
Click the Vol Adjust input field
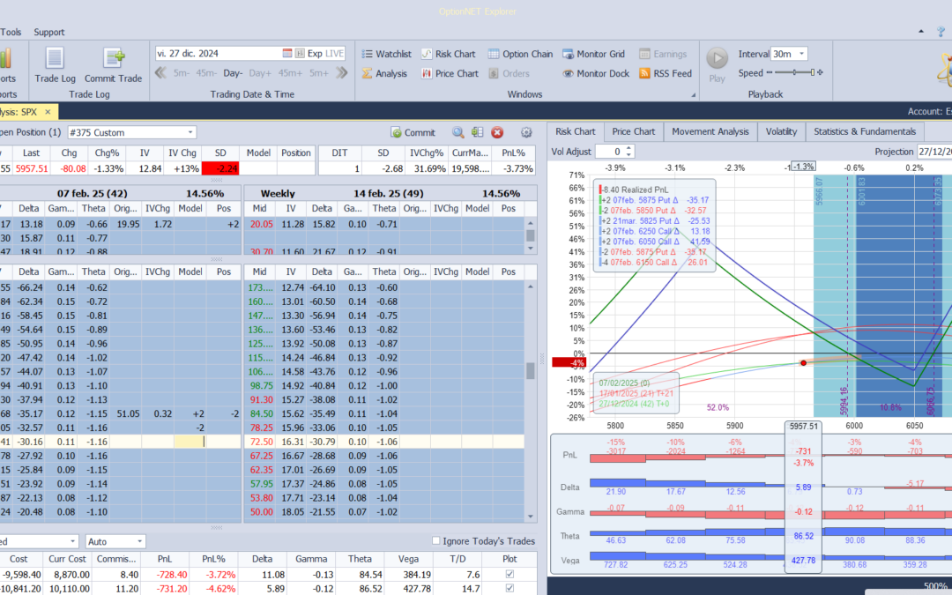[610, 152]
